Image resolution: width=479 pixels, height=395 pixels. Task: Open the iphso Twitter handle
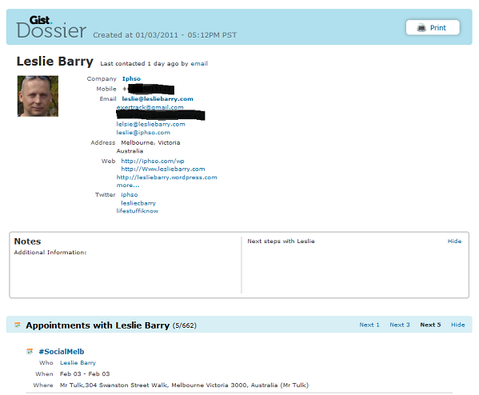point(130,194)
